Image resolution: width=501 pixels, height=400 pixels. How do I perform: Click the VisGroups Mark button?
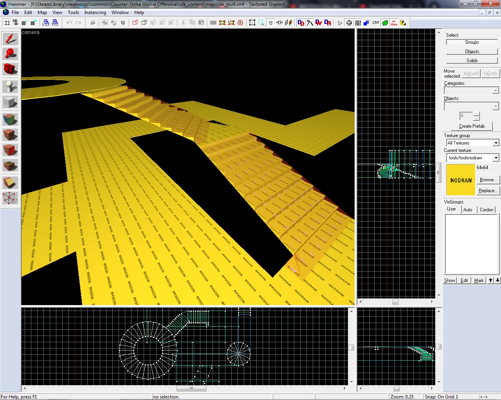point(479,280)
